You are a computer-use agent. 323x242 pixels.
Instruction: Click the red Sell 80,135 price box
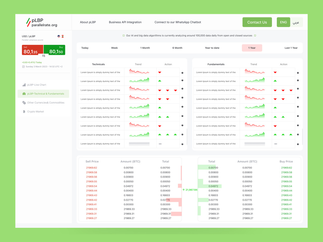point(33,50)
